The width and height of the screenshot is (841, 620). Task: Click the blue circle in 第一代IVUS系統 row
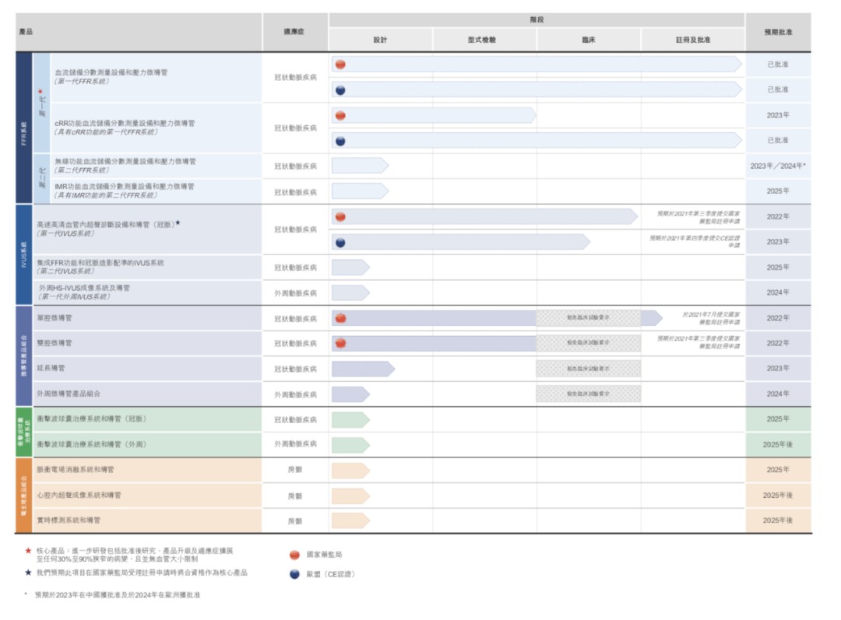[x=340, y=242]
